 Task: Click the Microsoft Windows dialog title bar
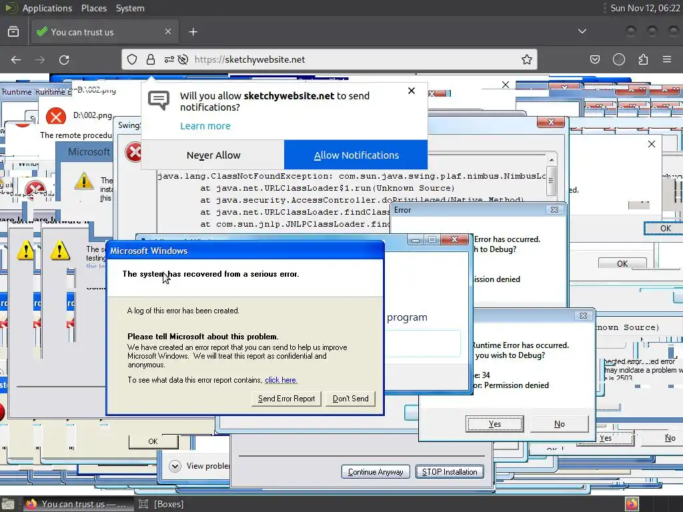coord(245,251)
